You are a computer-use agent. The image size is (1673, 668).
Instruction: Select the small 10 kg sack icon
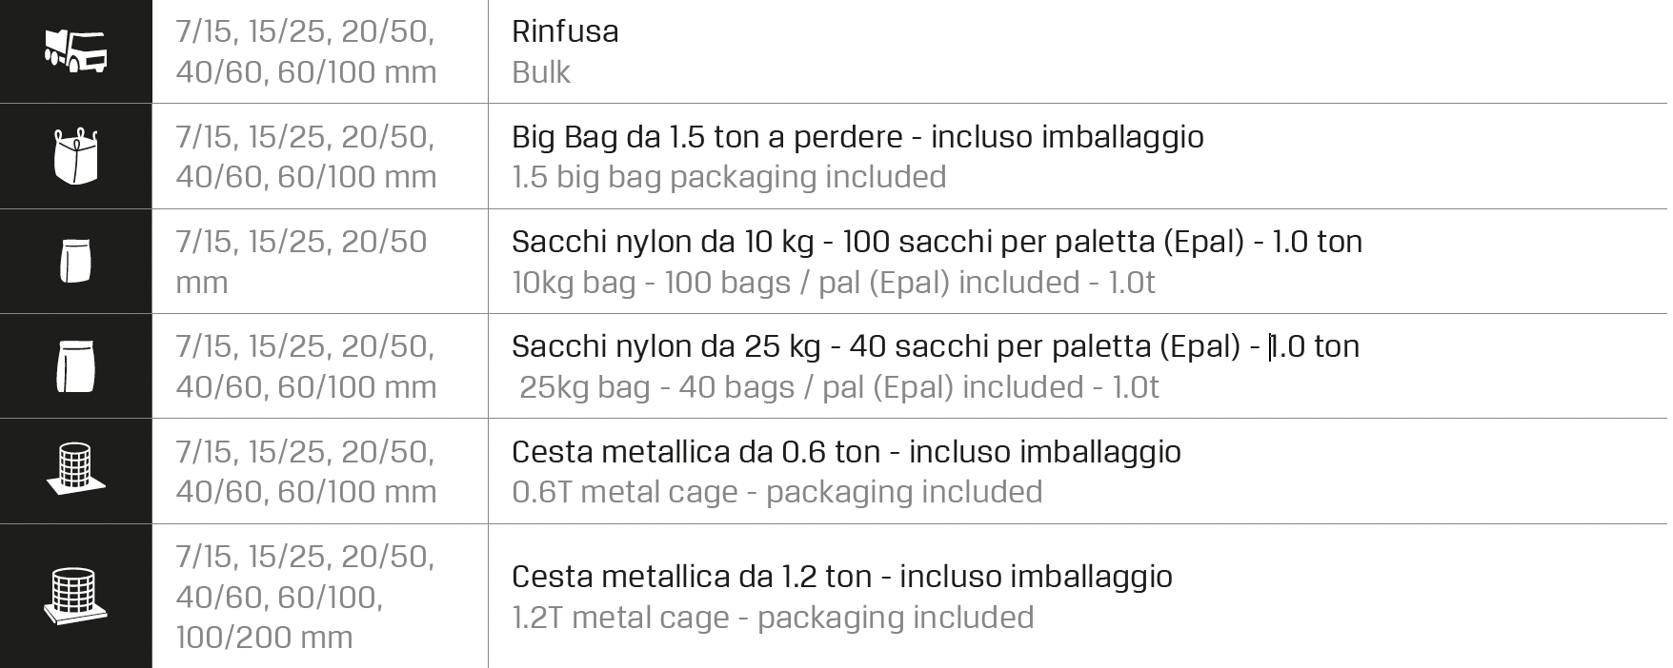tap(76, 262)
